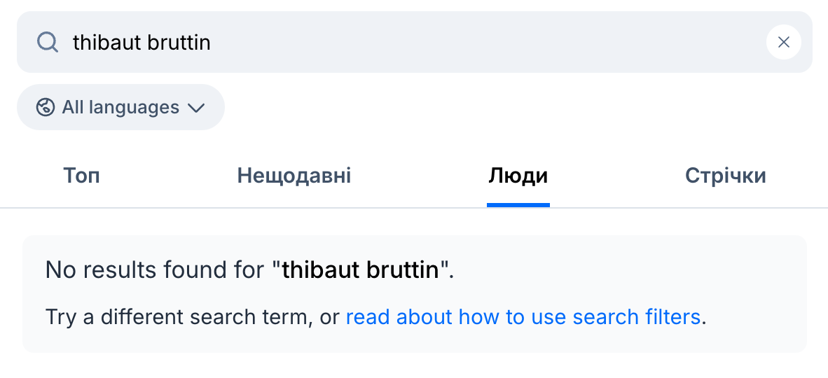Open the "read about how to use search filters" link
The height and width of the screenshot is (378, 828).
523,317
